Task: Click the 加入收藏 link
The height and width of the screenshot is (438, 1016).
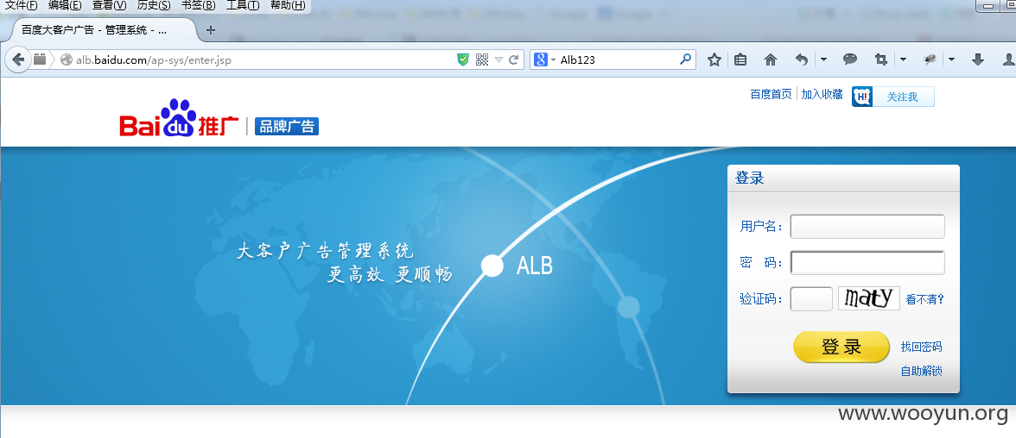Action: 822,95
